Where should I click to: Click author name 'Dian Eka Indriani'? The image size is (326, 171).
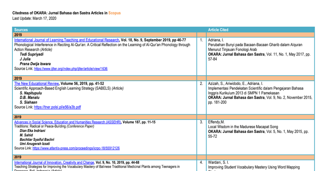[33, 131]
